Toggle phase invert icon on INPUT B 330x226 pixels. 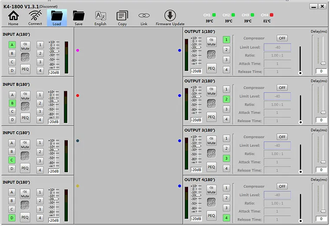tap(25, 106)
